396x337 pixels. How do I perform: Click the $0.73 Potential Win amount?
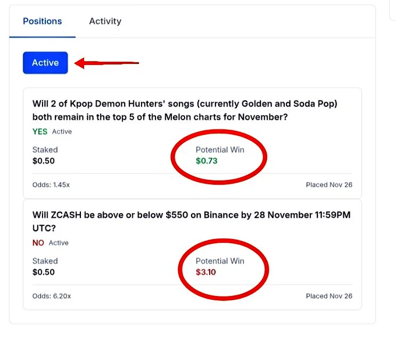click(206, 161)
